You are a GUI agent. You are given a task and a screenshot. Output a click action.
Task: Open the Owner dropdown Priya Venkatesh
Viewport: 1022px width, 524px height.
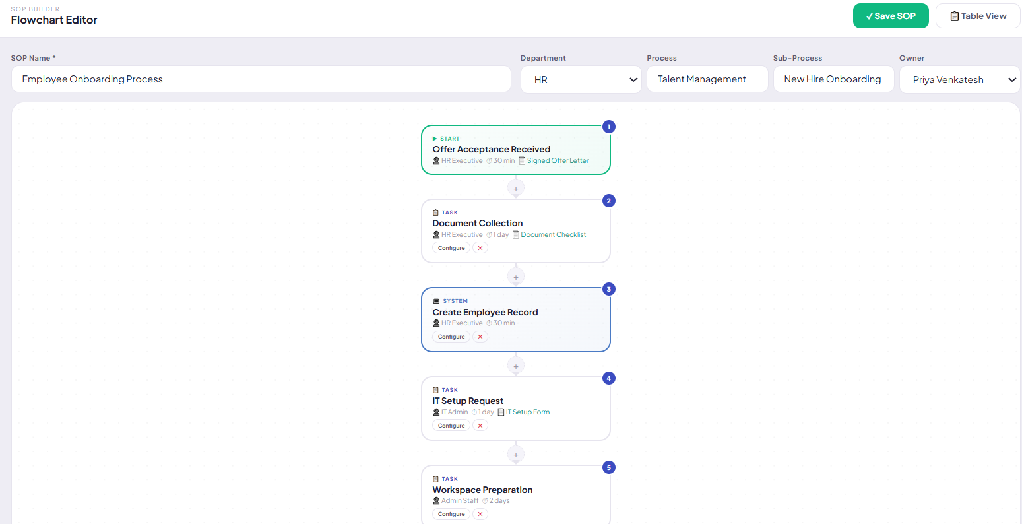(960, 80)
